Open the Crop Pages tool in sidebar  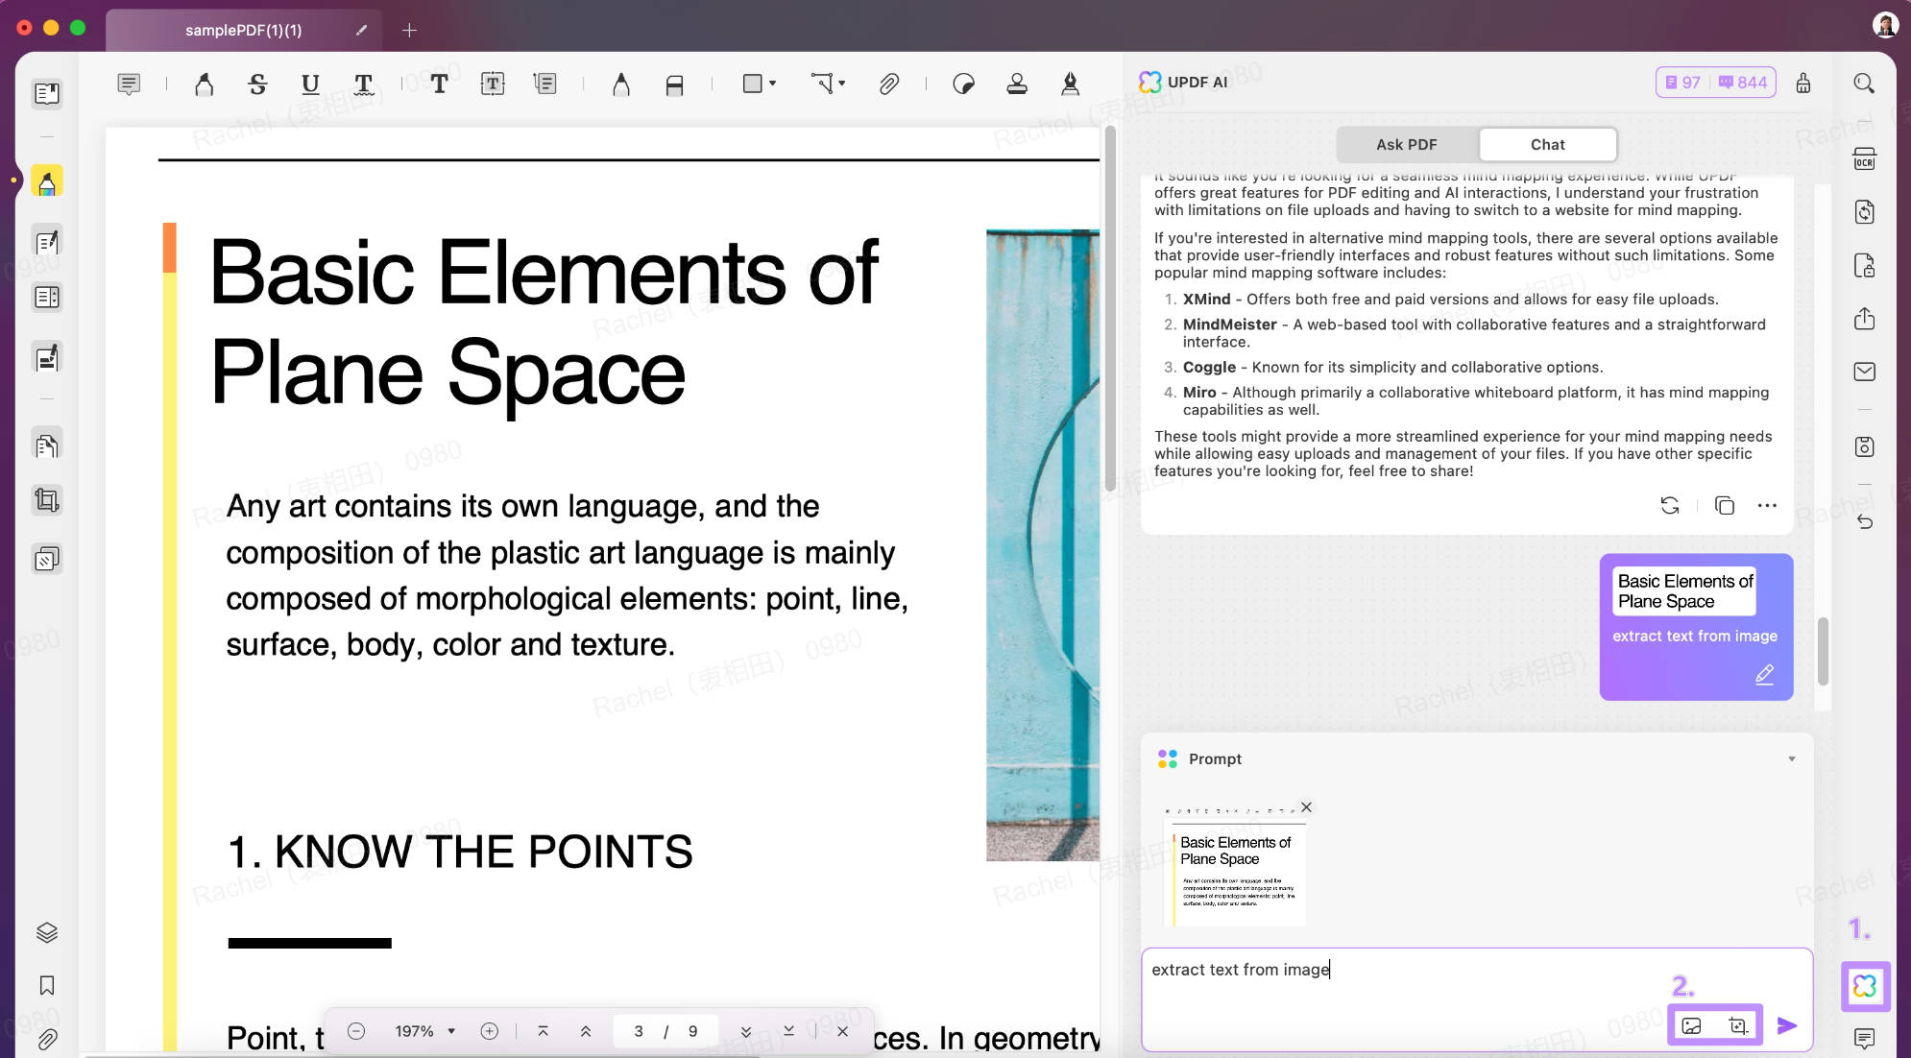tap(47, 500)
